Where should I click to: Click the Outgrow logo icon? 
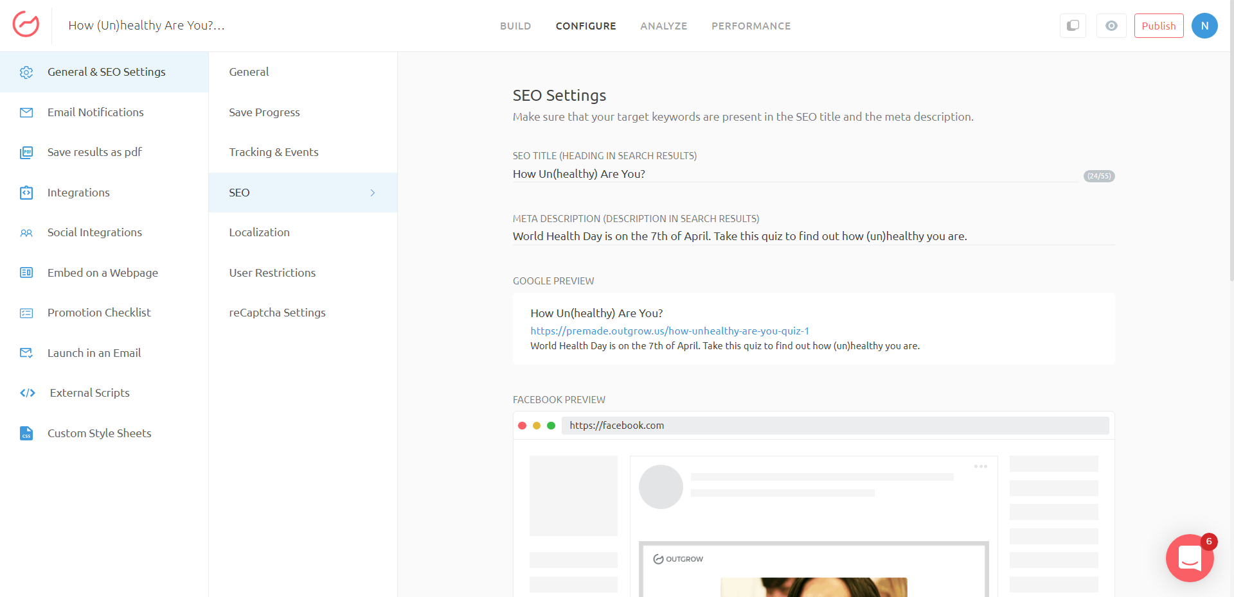click(x=26, y=25)
